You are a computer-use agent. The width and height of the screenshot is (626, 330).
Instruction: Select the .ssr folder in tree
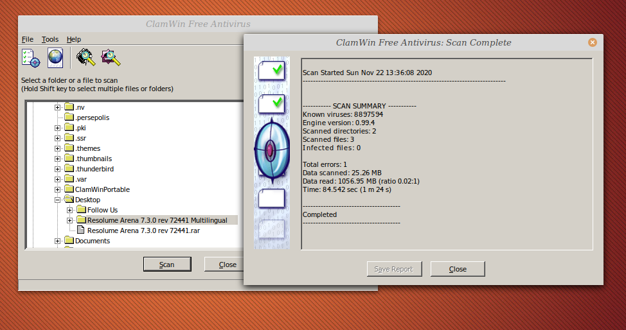(x=80, y=139)
